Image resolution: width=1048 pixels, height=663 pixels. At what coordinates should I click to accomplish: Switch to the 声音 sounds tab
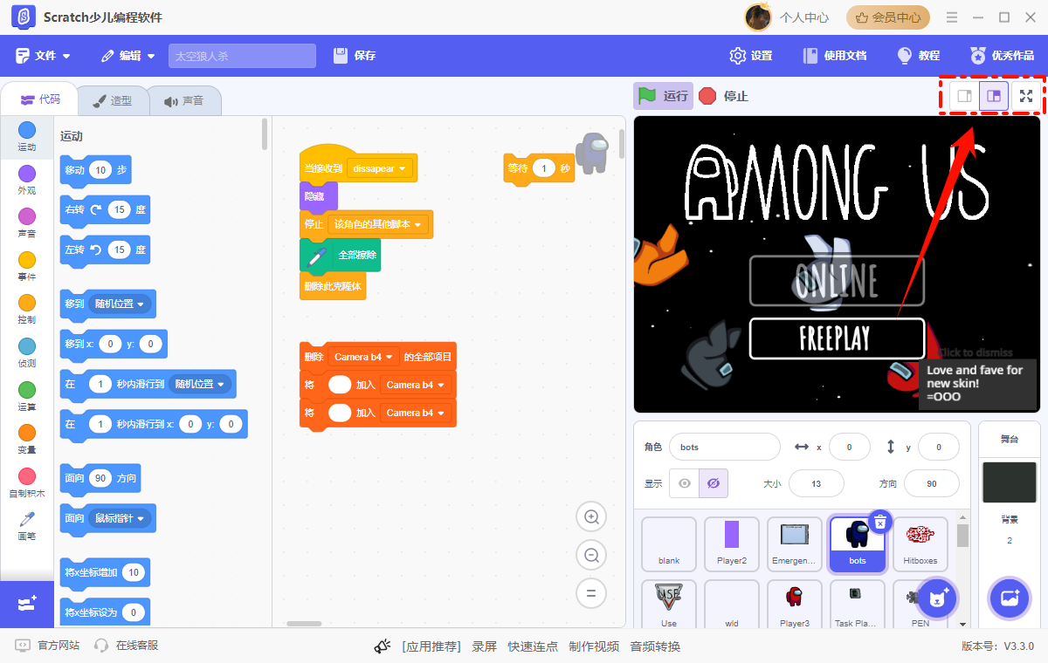tap(183, 100)
